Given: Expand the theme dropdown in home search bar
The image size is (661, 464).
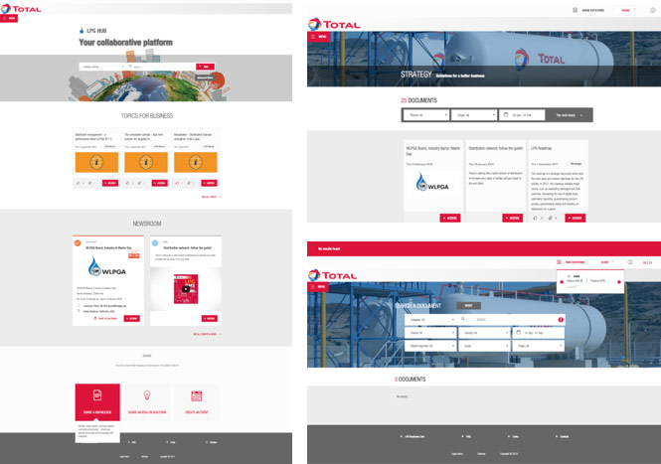Looking at the screenshot, I should pyautogui.click(x=100, y=67).
